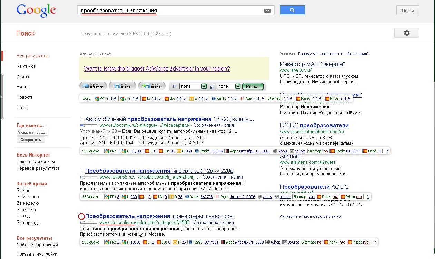Viewport: 435px width, 259px height.
Task: Click the question mark in first SEOquake bar
Action: click(x=387, y=151)
